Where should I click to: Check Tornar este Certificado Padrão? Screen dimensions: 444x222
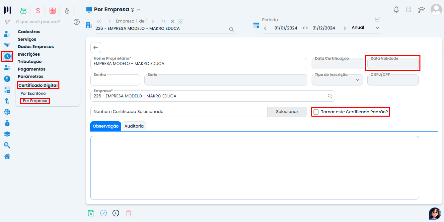click(x=316, y=112)
